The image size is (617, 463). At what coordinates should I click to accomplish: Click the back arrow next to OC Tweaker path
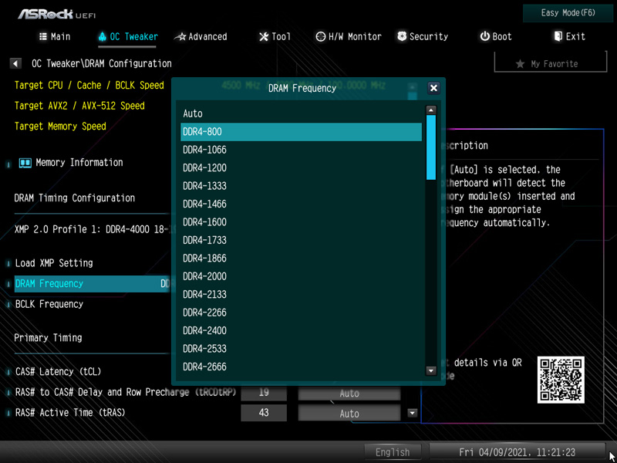point(15,63)
